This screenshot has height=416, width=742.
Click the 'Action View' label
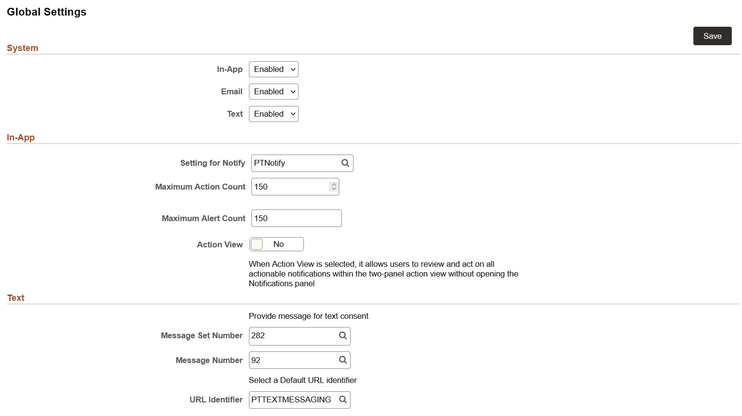[220, 244]
